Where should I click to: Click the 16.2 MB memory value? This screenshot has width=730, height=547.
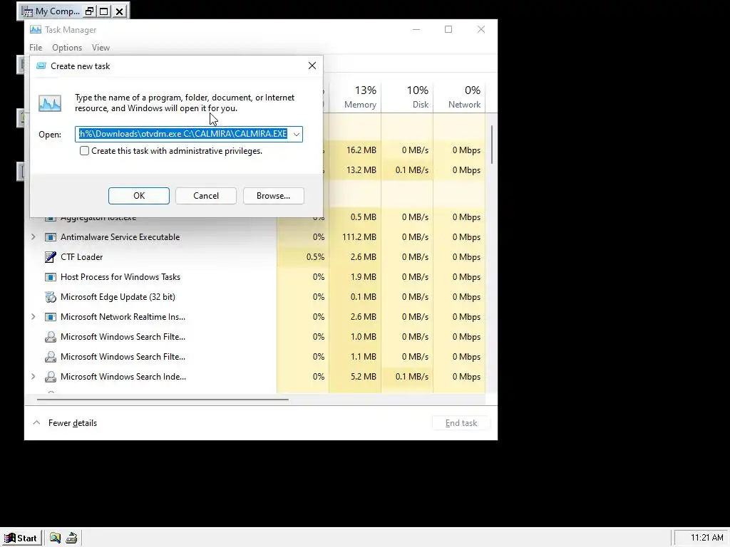click(x=361, y=150)
